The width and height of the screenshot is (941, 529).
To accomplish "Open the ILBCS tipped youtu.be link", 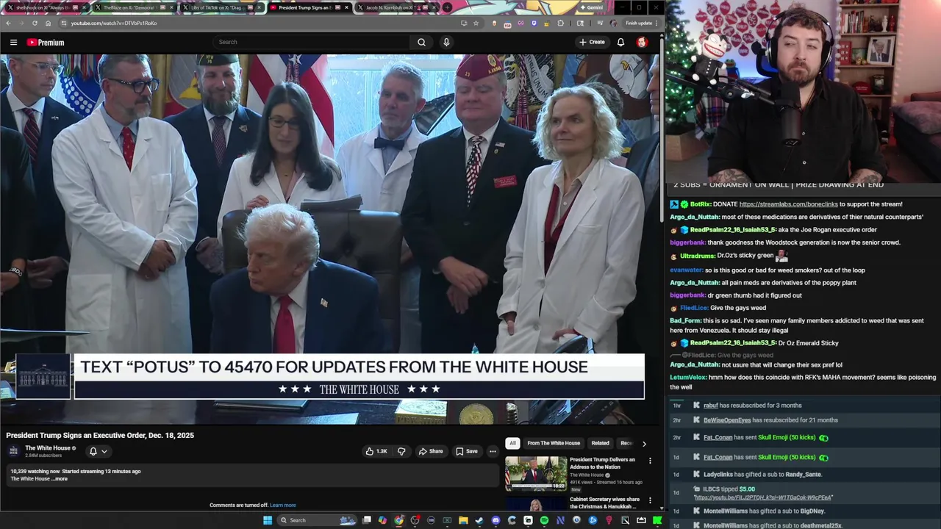I will click(762, 497).
